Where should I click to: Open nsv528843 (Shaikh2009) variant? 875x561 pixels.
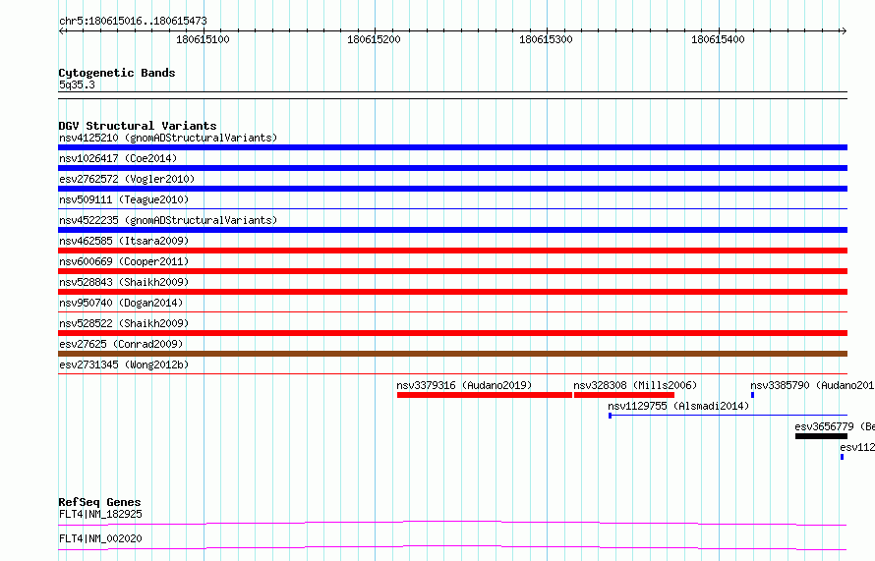[124, 282]
